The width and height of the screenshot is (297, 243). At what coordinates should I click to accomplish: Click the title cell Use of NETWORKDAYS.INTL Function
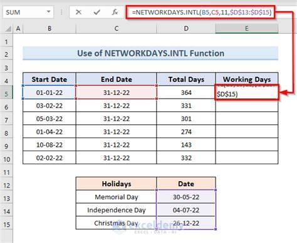pos(150,53)
